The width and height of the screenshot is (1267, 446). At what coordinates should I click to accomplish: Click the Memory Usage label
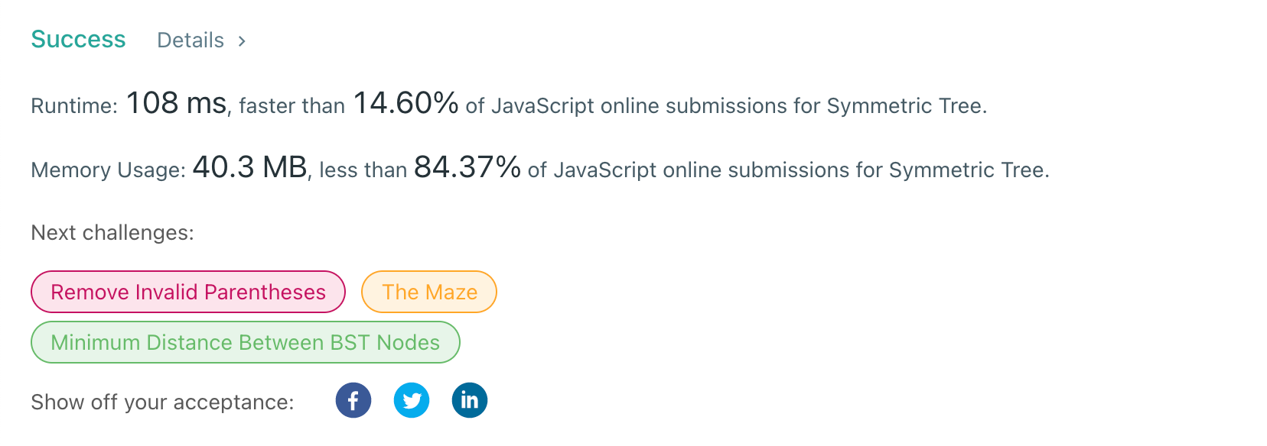[108, 170]
